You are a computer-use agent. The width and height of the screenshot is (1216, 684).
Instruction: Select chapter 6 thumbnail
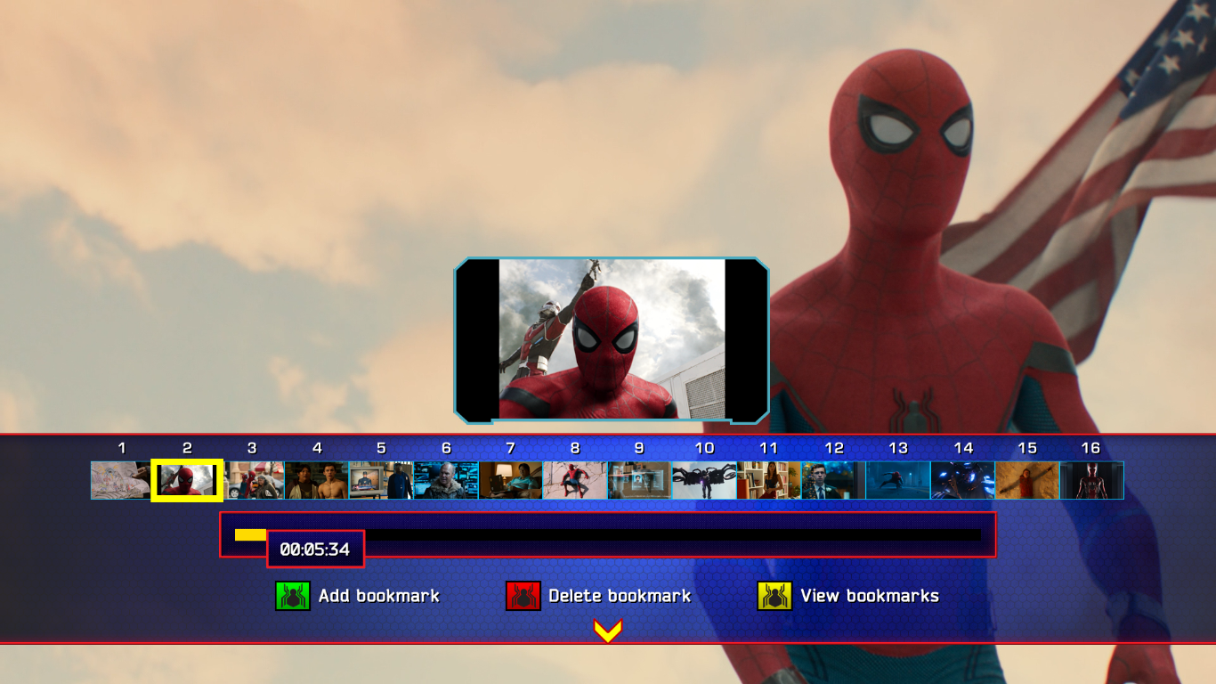pyautogui.click(x=446, y=480)
